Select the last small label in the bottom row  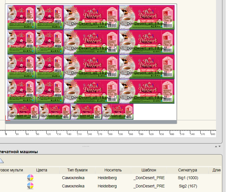tap(118, 112)
